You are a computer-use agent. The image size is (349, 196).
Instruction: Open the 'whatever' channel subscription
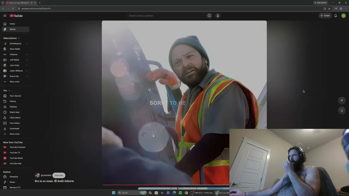point(15,54)
